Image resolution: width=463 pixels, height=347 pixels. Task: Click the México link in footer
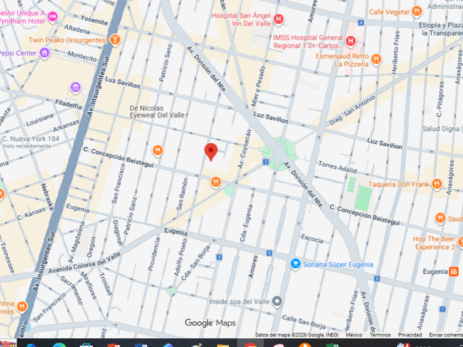tap(354, 335)
